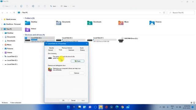
Task: Click the Optimize button
Action: (77, 73)
